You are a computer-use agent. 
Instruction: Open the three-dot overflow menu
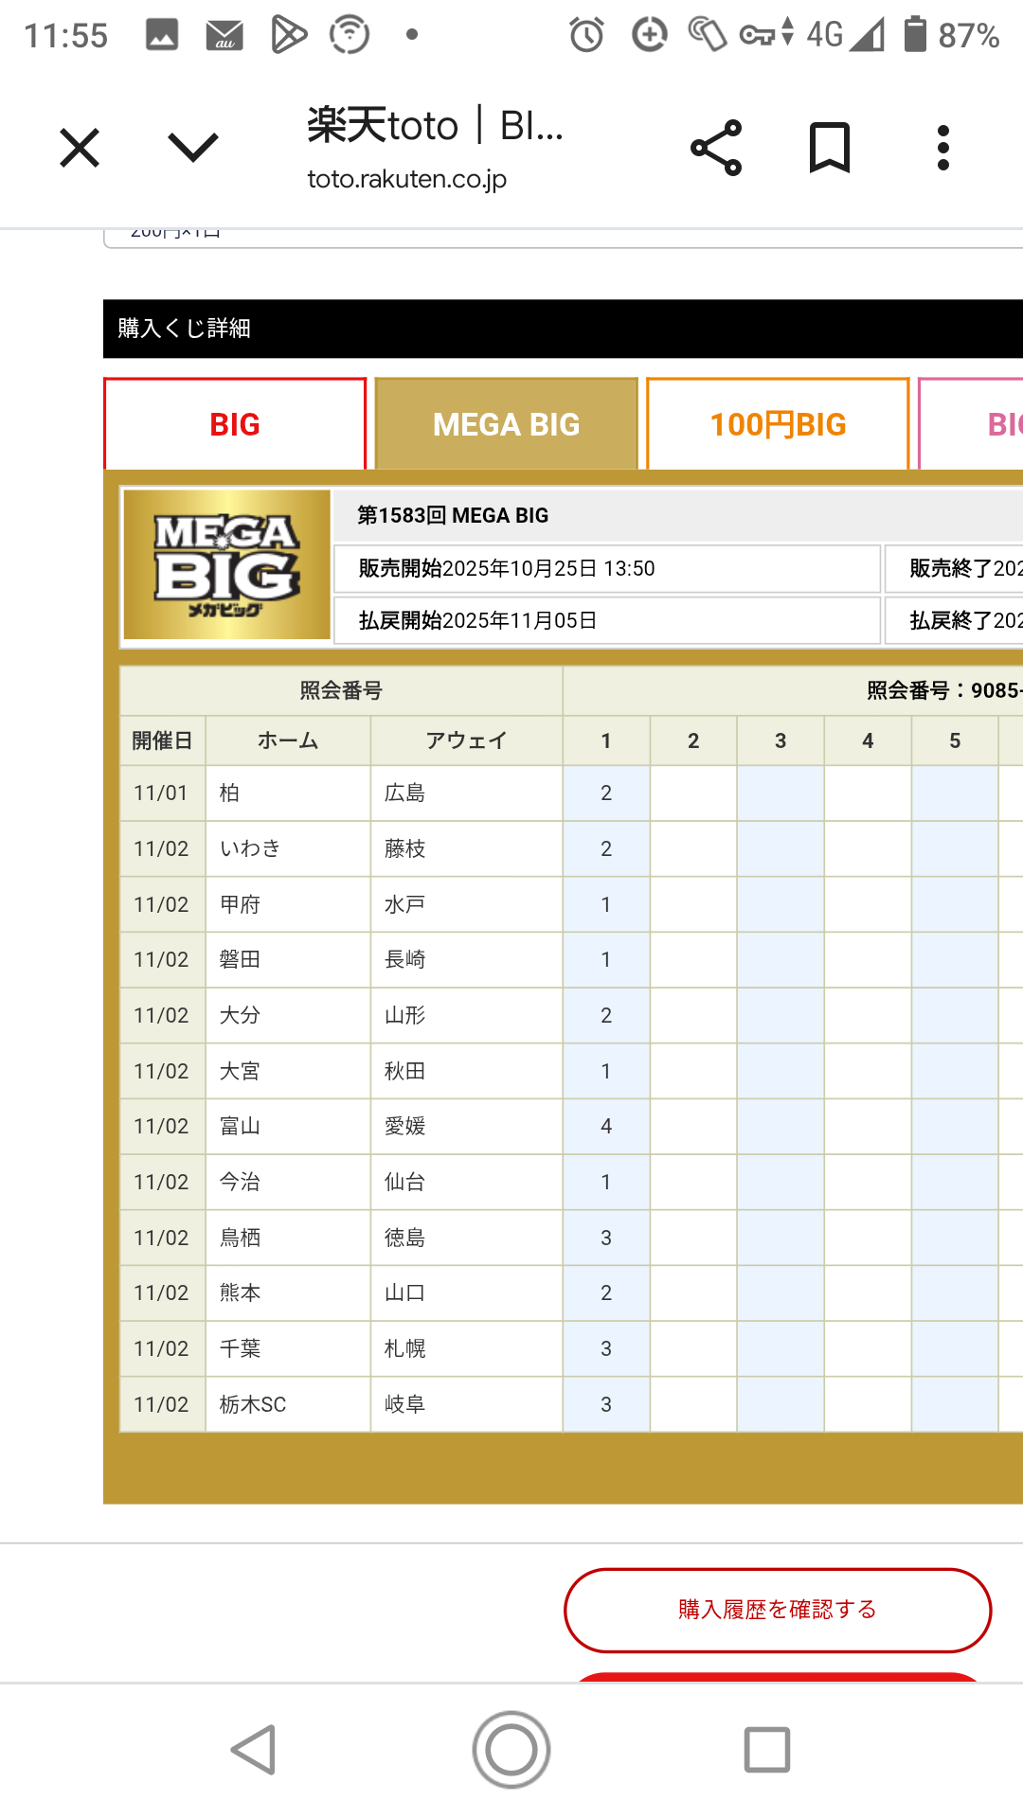click(942, 148)
